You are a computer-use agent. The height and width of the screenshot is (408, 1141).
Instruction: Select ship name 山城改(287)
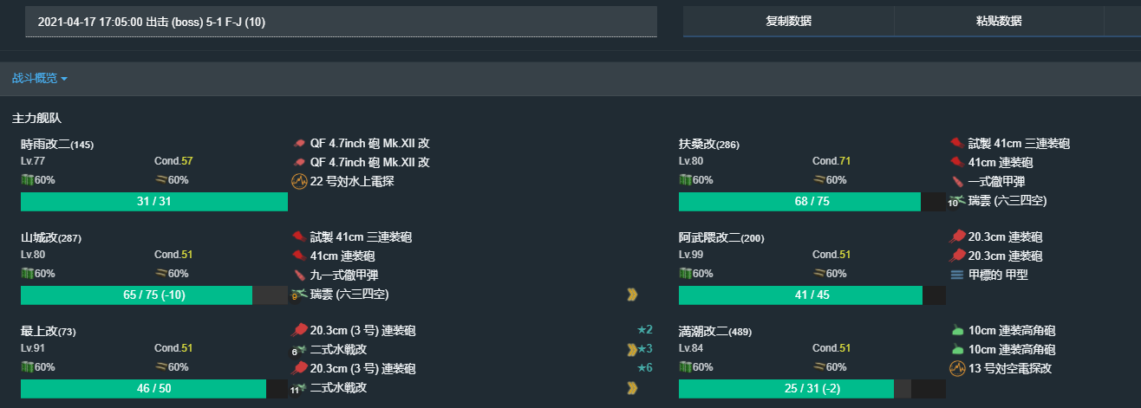(51, 237)
